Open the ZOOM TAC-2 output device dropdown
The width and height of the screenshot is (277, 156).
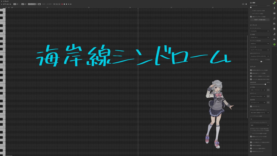point(260,37)
